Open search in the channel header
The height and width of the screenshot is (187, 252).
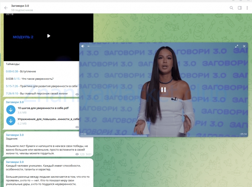(x=231, y=8)
